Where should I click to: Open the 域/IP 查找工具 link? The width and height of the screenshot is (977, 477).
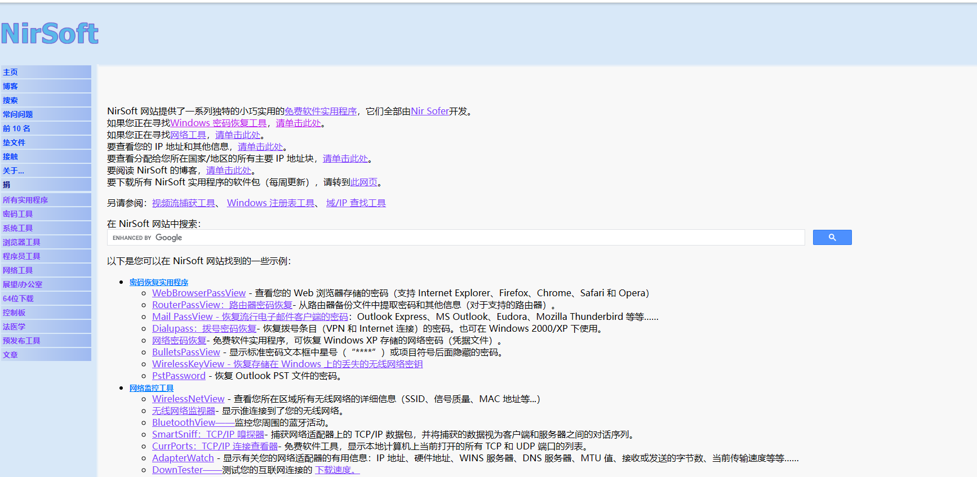356,203
